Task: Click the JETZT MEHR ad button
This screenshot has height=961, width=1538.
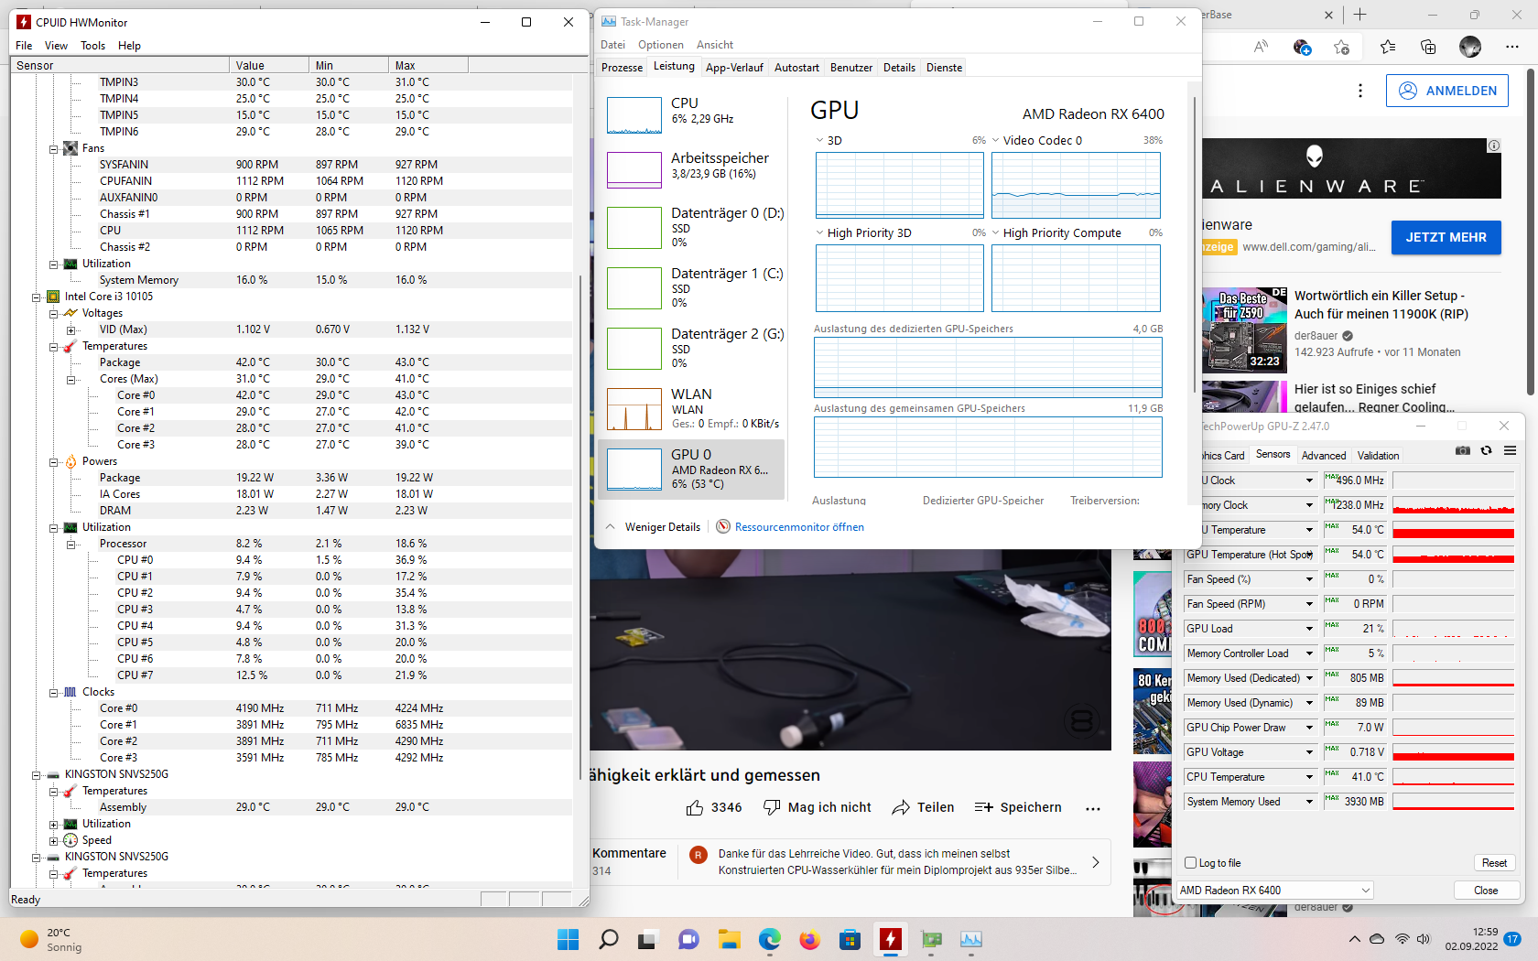Action: 1446,237
